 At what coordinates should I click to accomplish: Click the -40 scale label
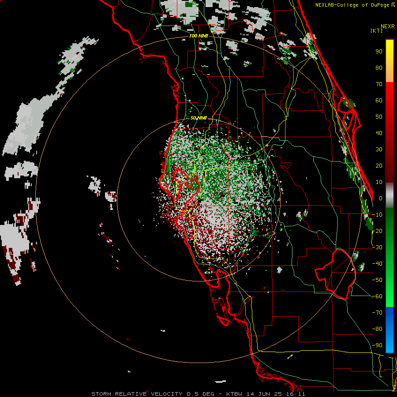click(377, 264)
